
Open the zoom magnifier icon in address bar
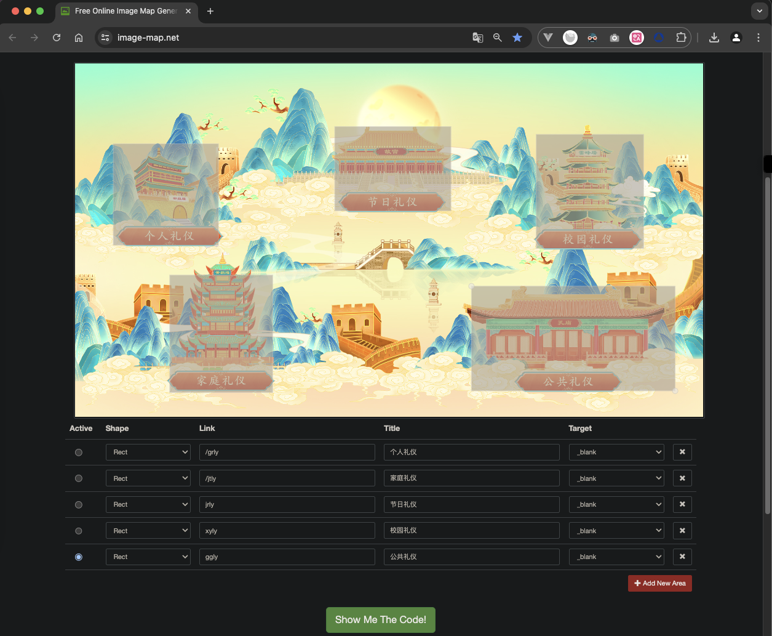[498, 38]
